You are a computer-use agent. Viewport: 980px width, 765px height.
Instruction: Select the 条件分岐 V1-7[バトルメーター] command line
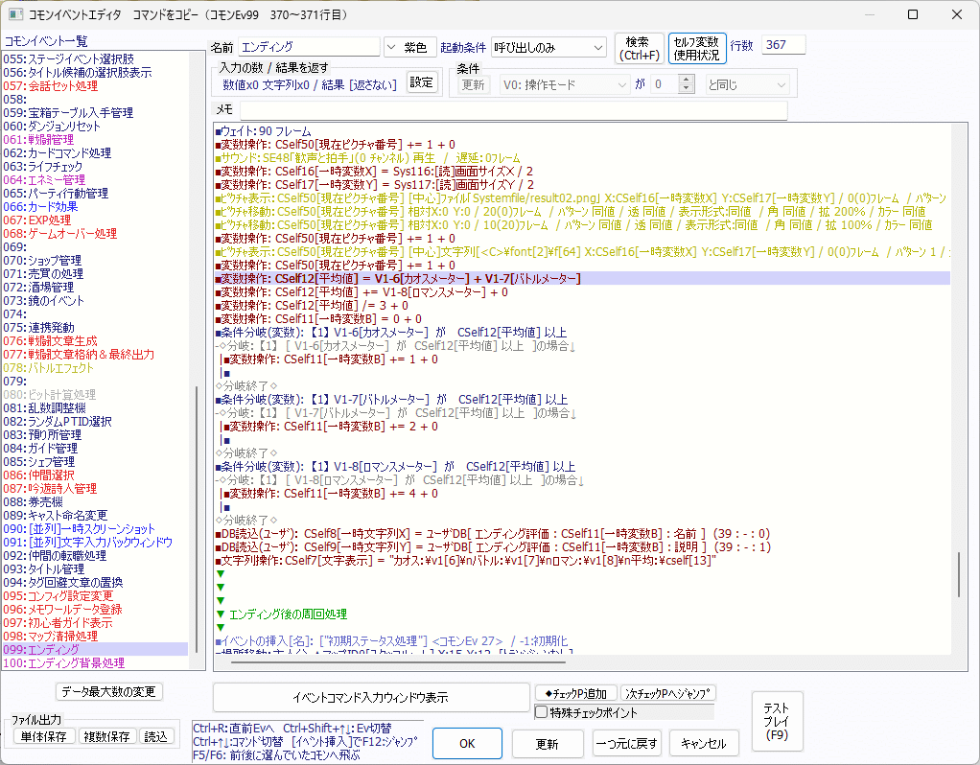click(582, 400)
